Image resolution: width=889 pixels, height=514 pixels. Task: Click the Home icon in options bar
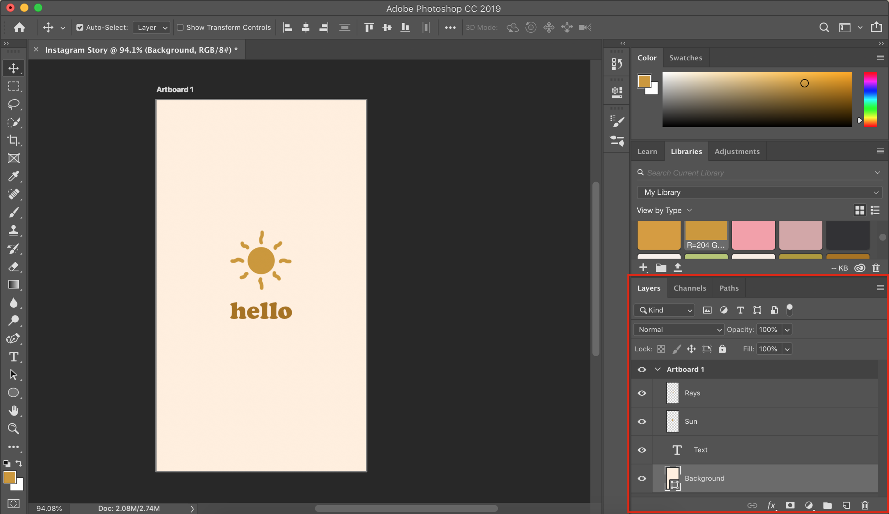click(19, 27)
